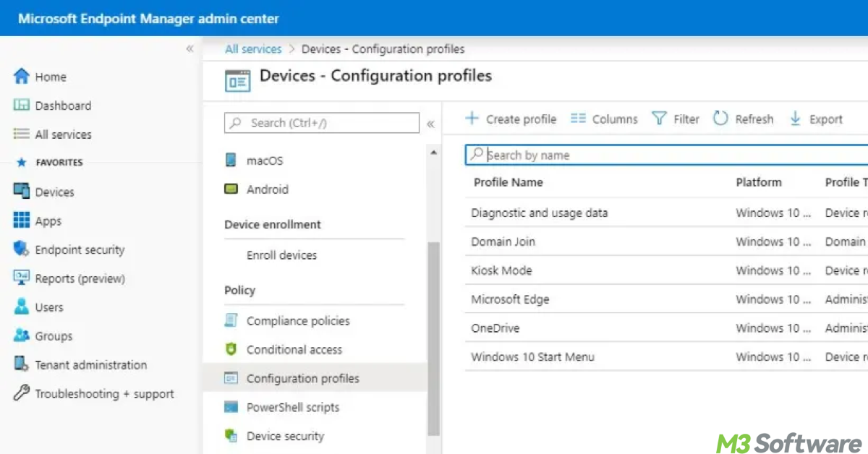Select PowerShell scripts in the policy menu
Screen dimensions: 868x454
pos(293,408)
